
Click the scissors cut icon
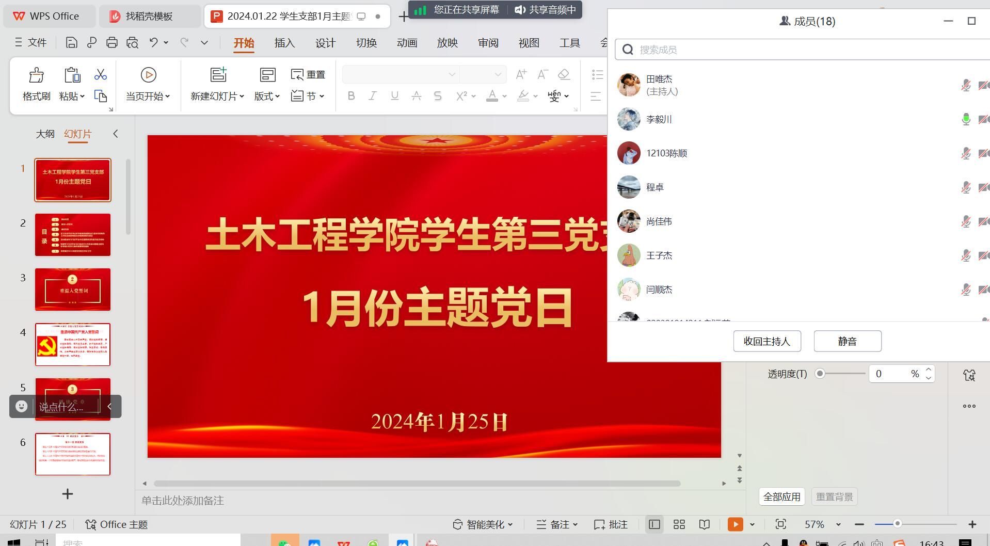(101, 75)
